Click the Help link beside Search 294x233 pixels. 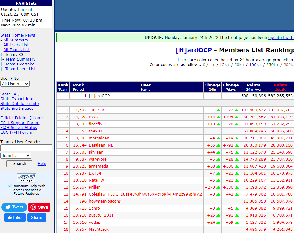pos(42,164)
